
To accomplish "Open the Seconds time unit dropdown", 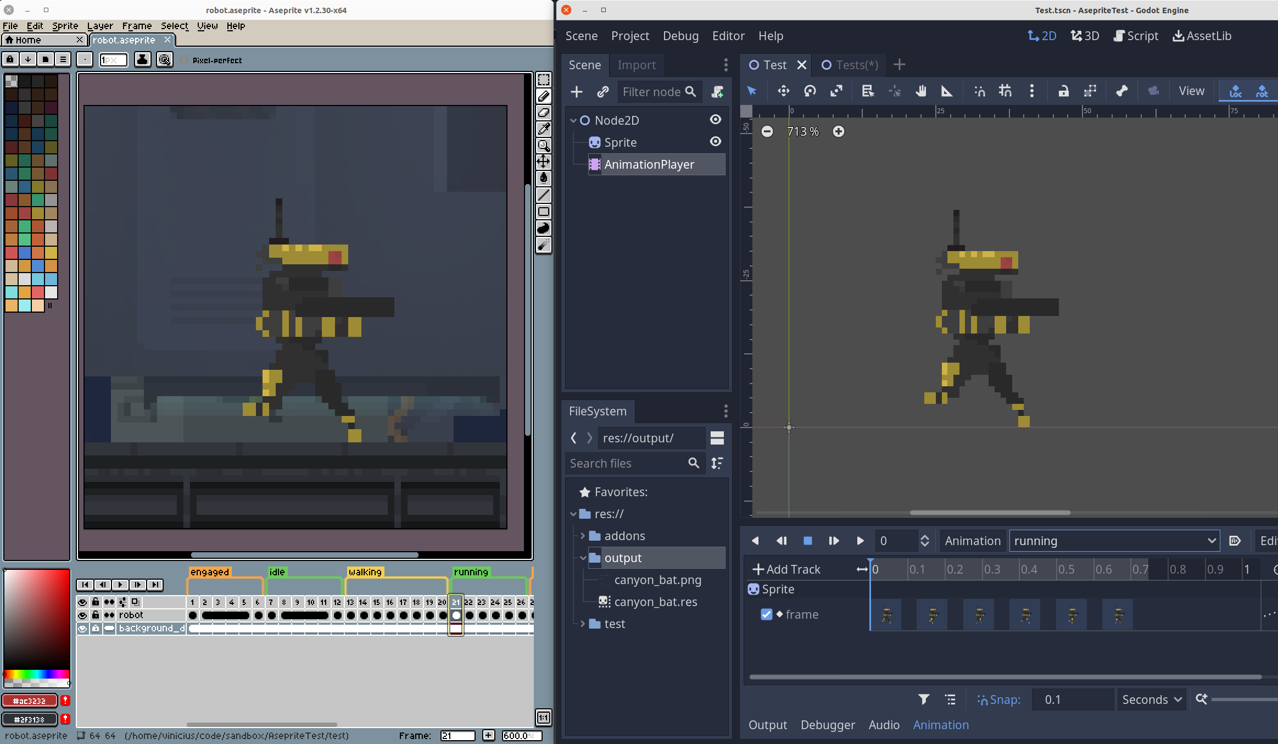I will (x=1151, y=699).
